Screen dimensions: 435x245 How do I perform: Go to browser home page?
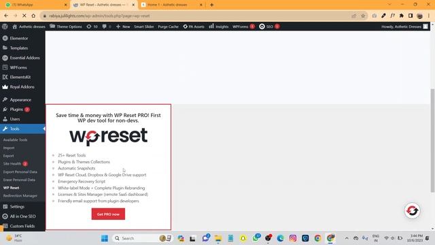pos(33,16)
